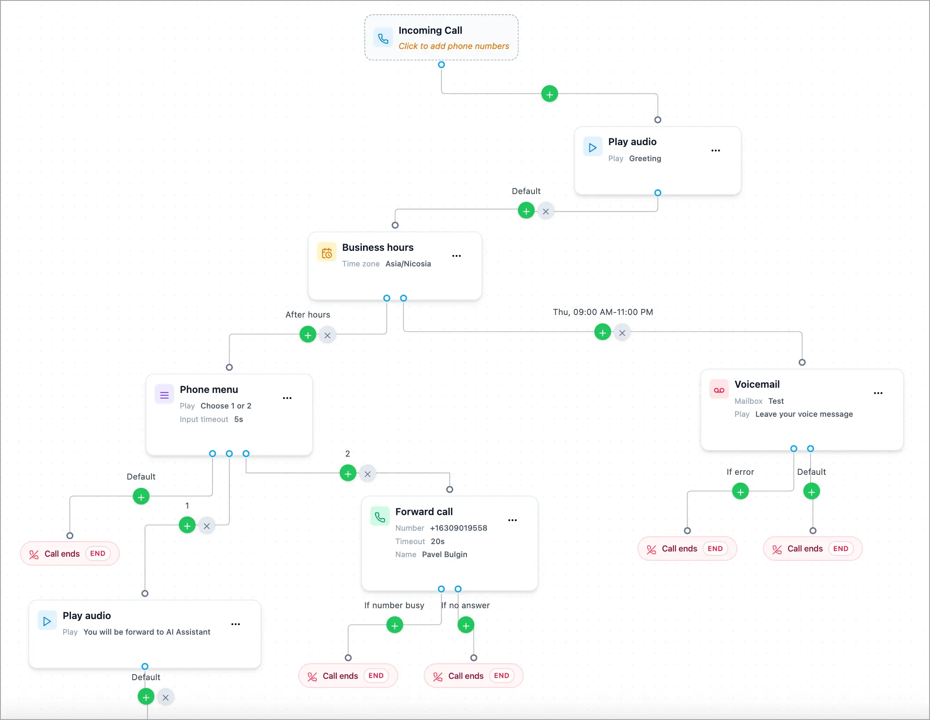930x720 pixels.
Task: Select Call ends node under Voicemail Default
Action: pos(813,549)
